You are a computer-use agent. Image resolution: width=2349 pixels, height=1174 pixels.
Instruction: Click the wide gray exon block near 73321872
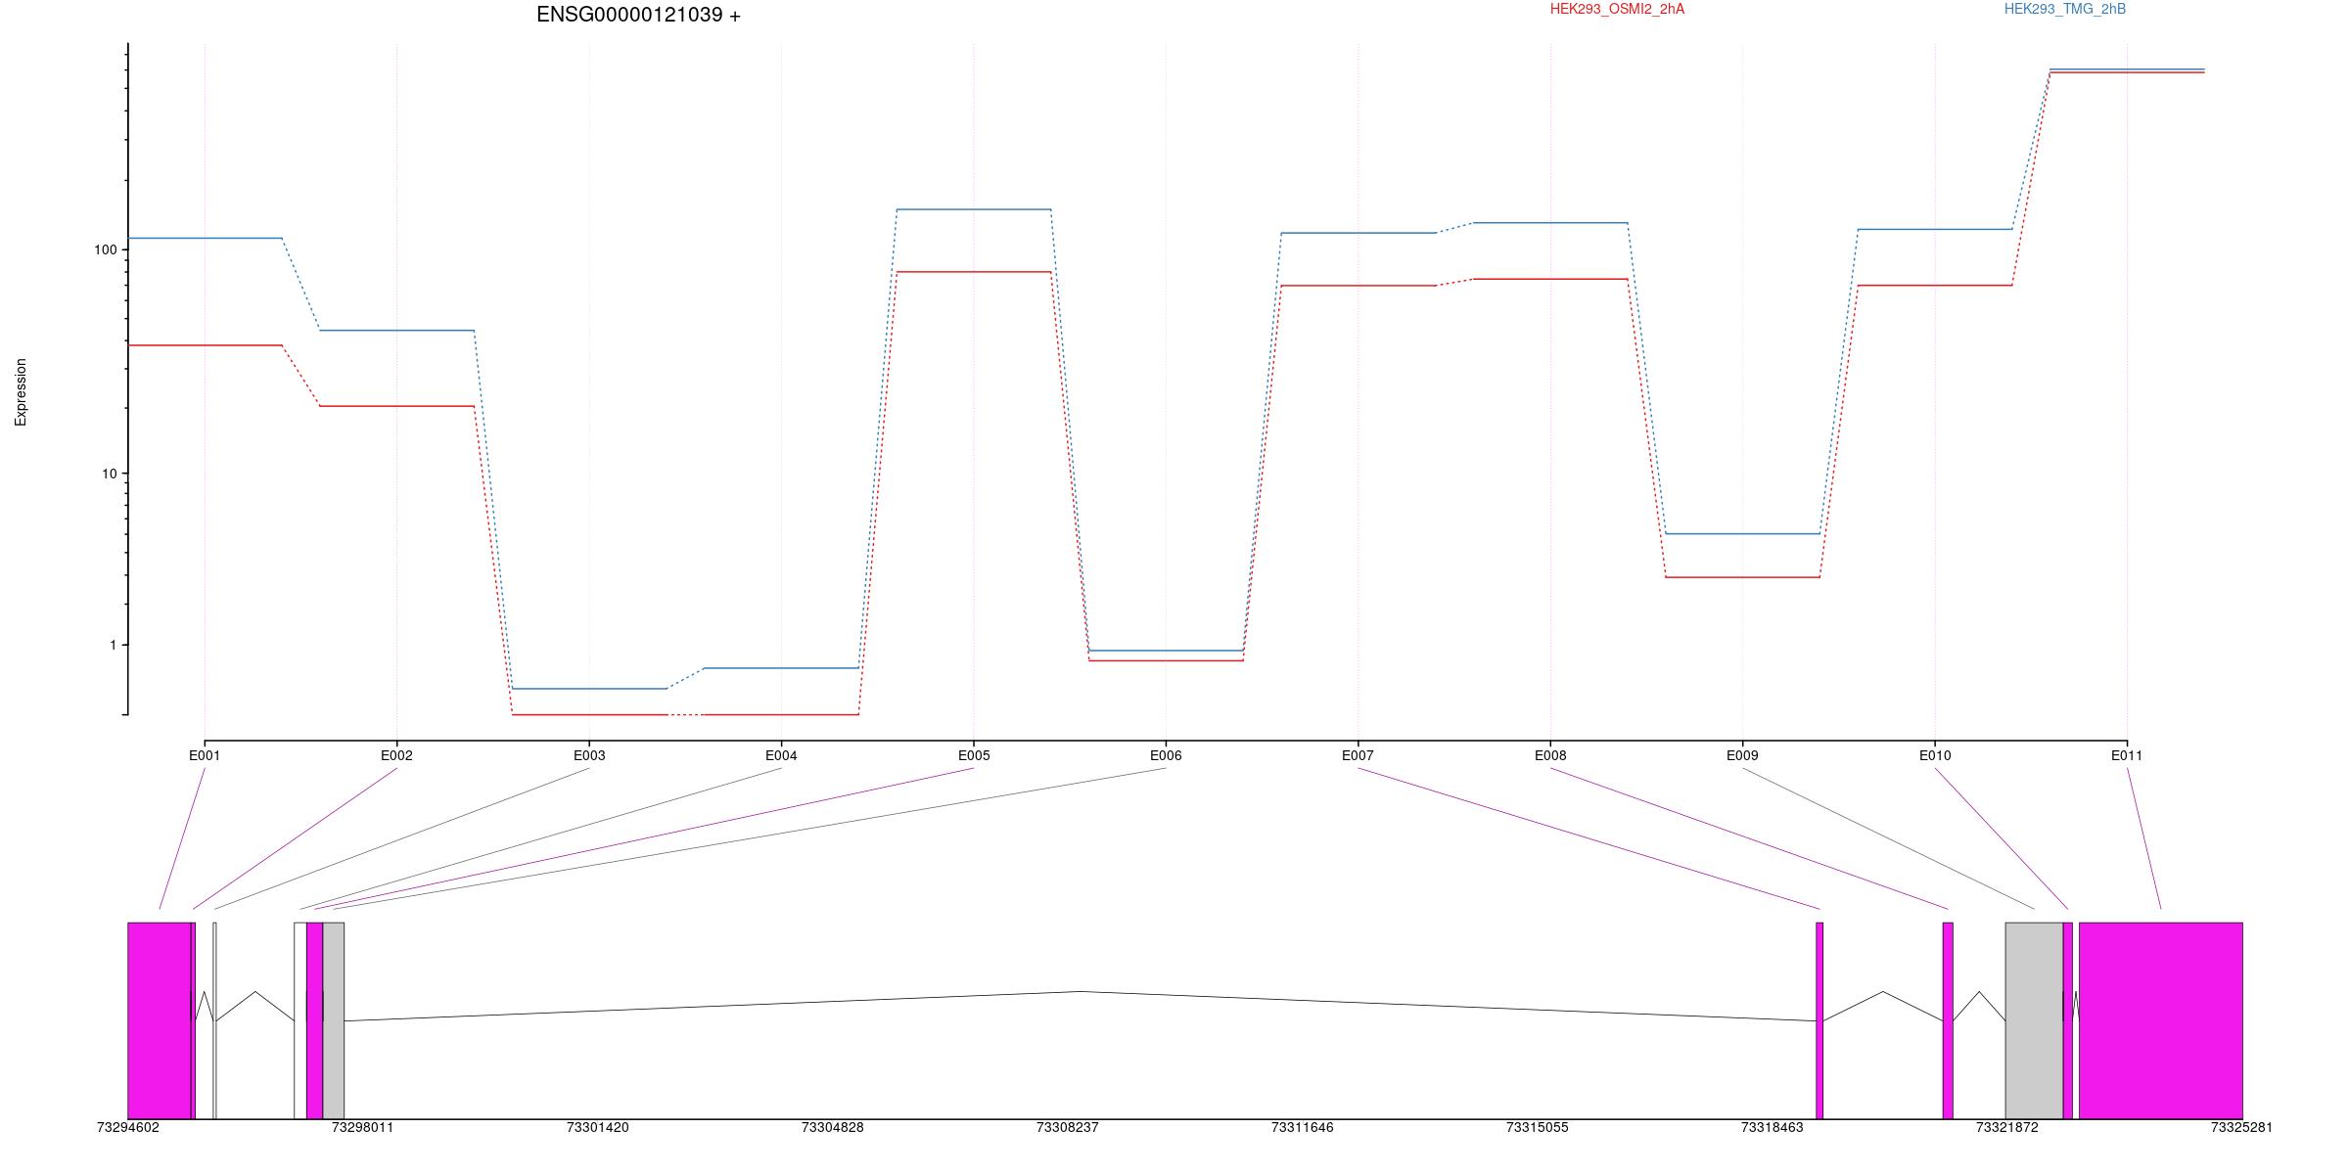point(2035,1020)
